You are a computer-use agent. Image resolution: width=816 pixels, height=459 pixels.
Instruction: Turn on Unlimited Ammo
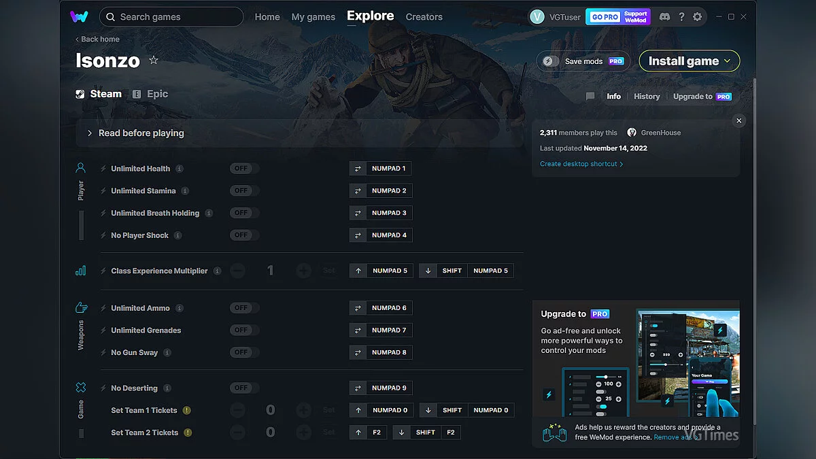(244, 308)
